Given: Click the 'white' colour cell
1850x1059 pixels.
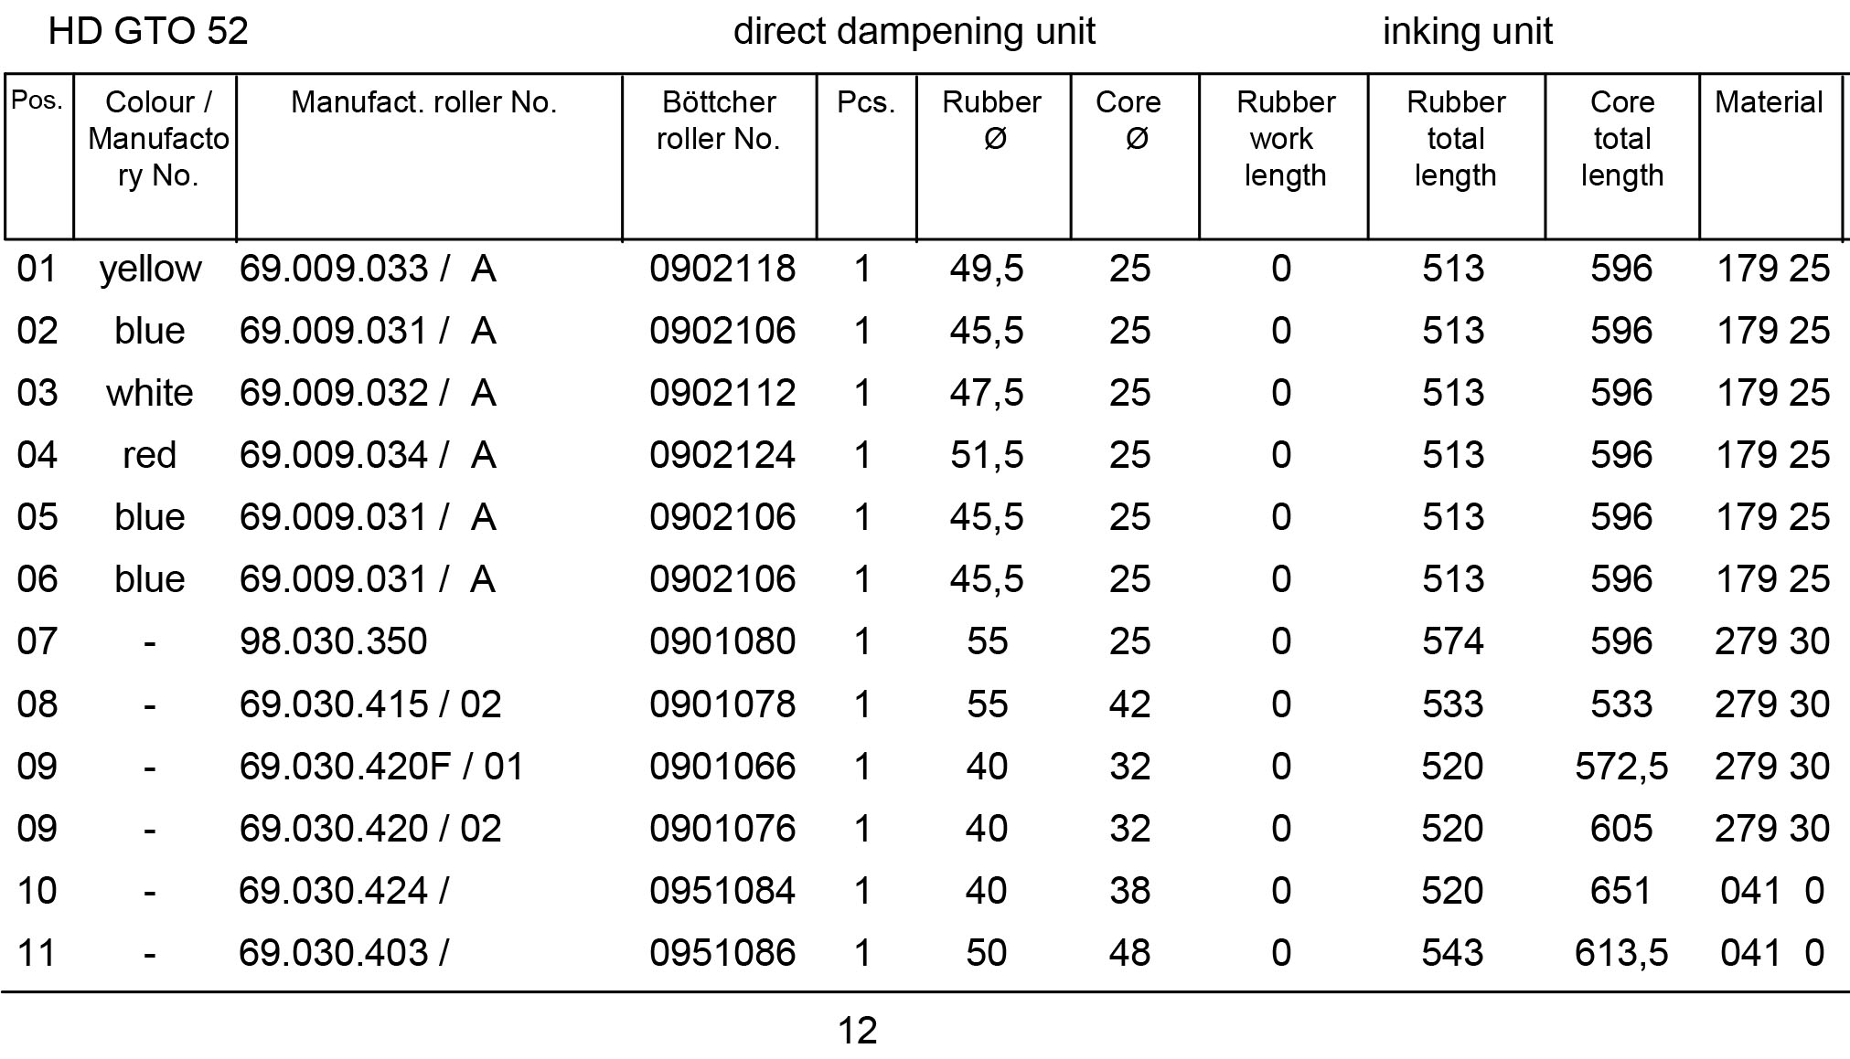Looking at the screenshot, I should point(150,393).
